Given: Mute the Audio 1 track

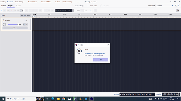Looking at the screenshot, I should tap(24, 24).
